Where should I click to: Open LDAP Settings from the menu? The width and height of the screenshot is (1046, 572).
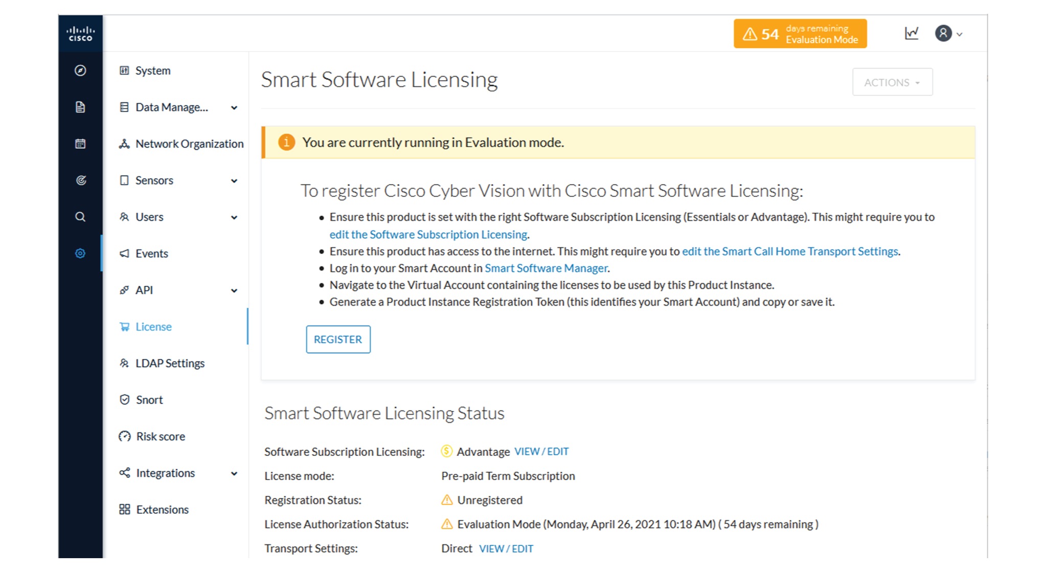169,363
